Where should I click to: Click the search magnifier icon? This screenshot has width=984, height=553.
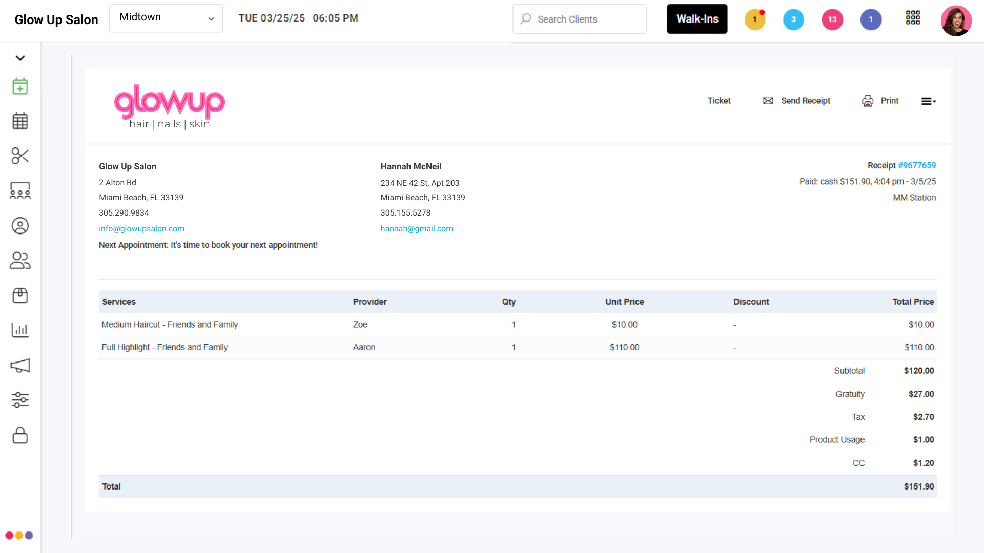tap(526, 19)
